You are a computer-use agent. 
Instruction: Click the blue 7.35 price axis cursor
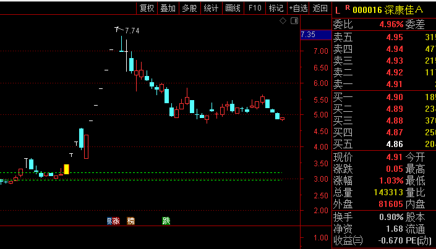[x=316, y=35]
